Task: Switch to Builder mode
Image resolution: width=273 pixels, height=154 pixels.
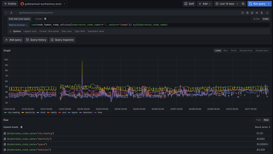Action: [257, 19]
